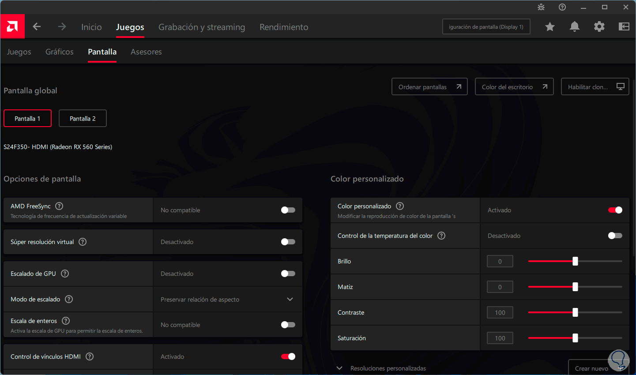The width and height of the screenshot is (636, 375).
Task: Click the Matiz value field
Action: pos(500,287)
